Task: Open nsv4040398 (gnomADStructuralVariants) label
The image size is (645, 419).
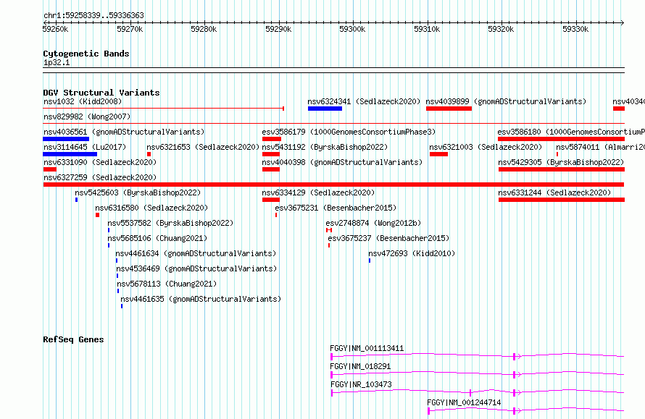Action: tap(342, 162)
